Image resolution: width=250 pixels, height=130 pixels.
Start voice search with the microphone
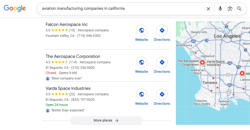point(220,9)
